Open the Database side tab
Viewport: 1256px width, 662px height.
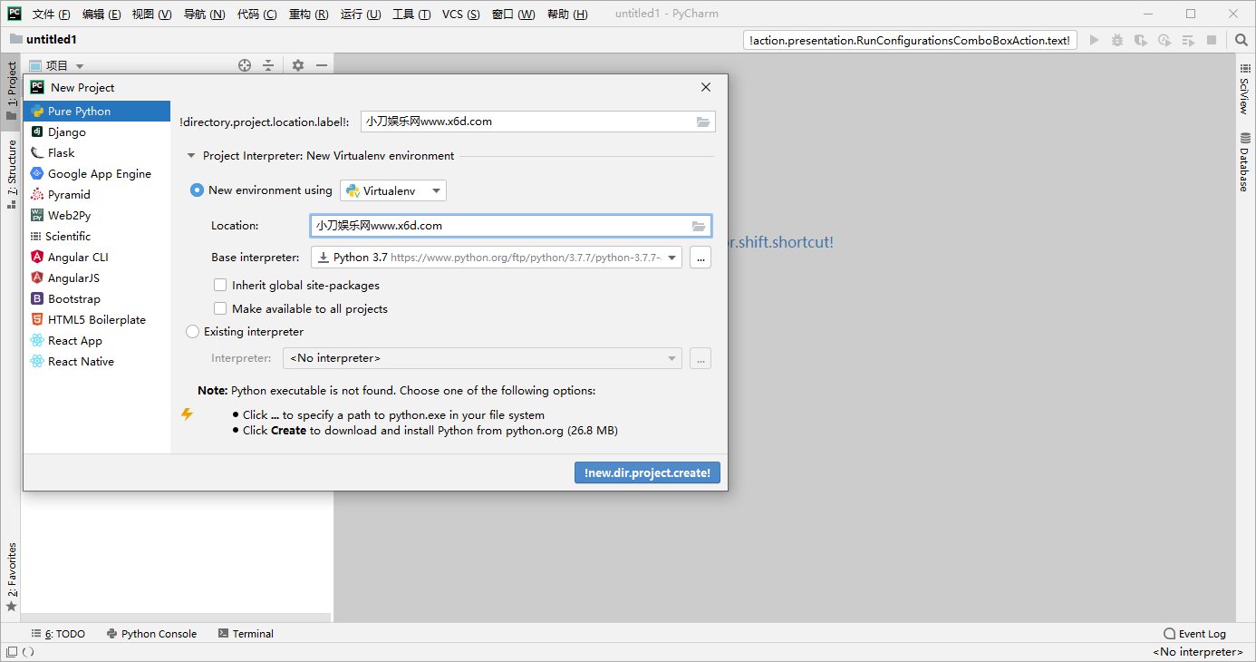(x=1244, y=161)
